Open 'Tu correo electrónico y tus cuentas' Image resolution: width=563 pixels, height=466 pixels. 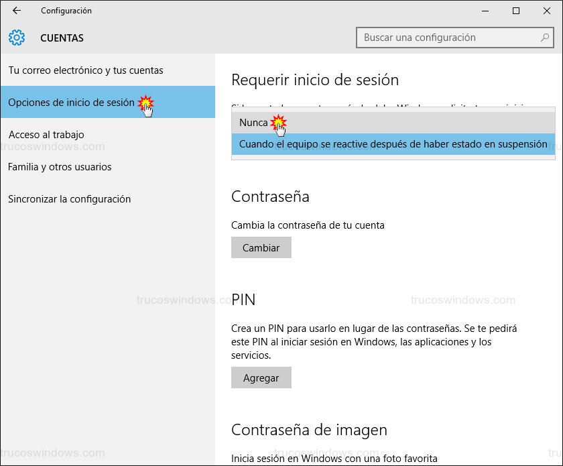(86, 70)
